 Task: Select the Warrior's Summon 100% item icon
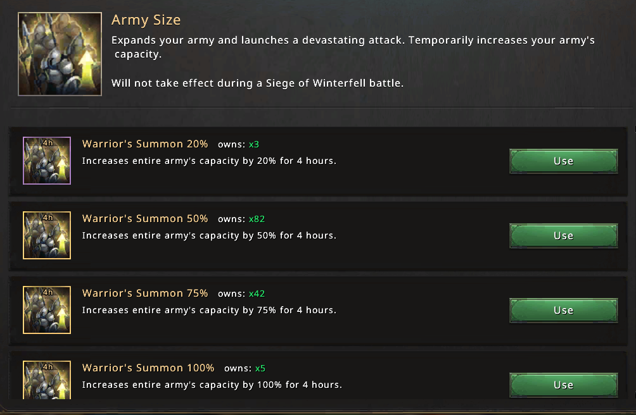pyautogui.click(x=47, y=380)
